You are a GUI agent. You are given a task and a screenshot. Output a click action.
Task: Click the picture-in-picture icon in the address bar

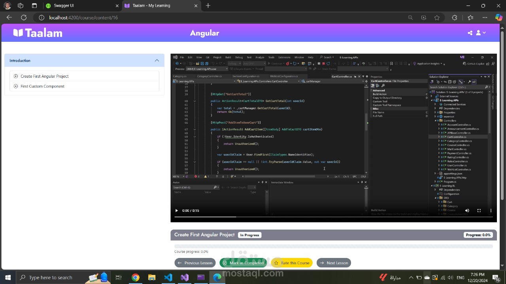coord(424,18)
